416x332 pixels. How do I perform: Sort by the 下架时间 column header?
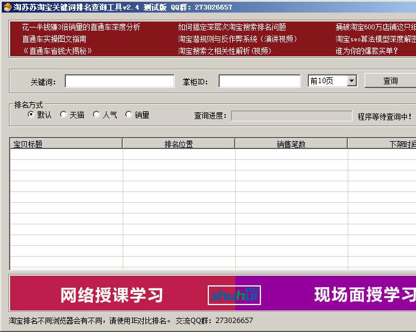click(382, 144)
